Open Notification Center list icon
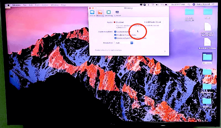 pyautogui.click(x=213, y=4)
